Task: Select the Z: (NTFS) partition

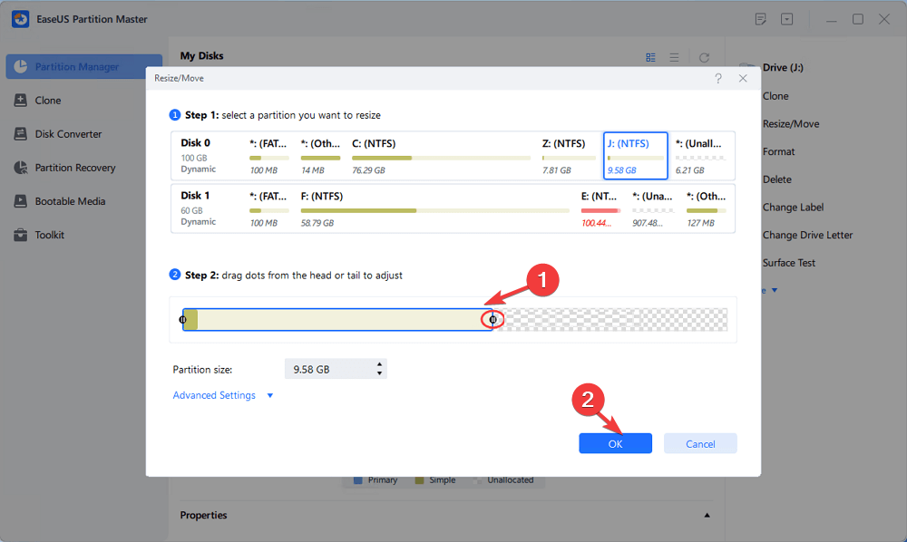Action: click(x=569, y=156)
